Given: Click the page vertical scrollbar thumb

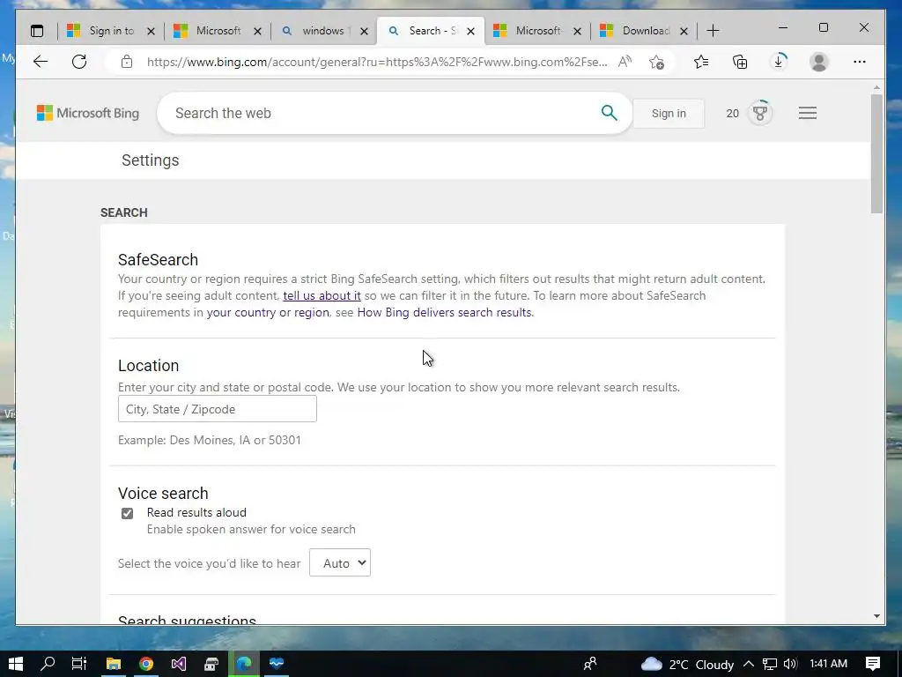Looking at the screenshot, I should tap(876, 153).
